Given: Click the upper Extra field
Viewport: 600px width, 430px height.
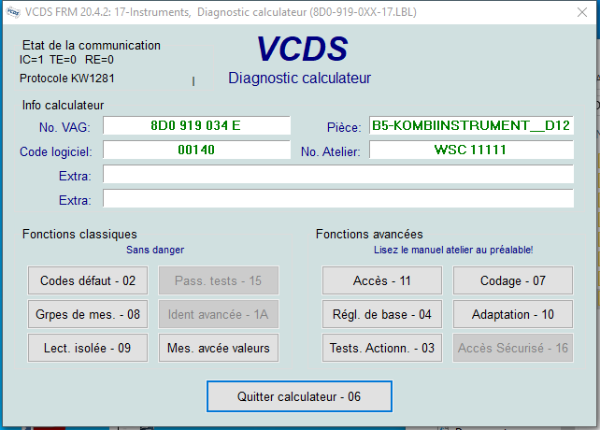Looking at the screenshot, I should coord(337,175).
